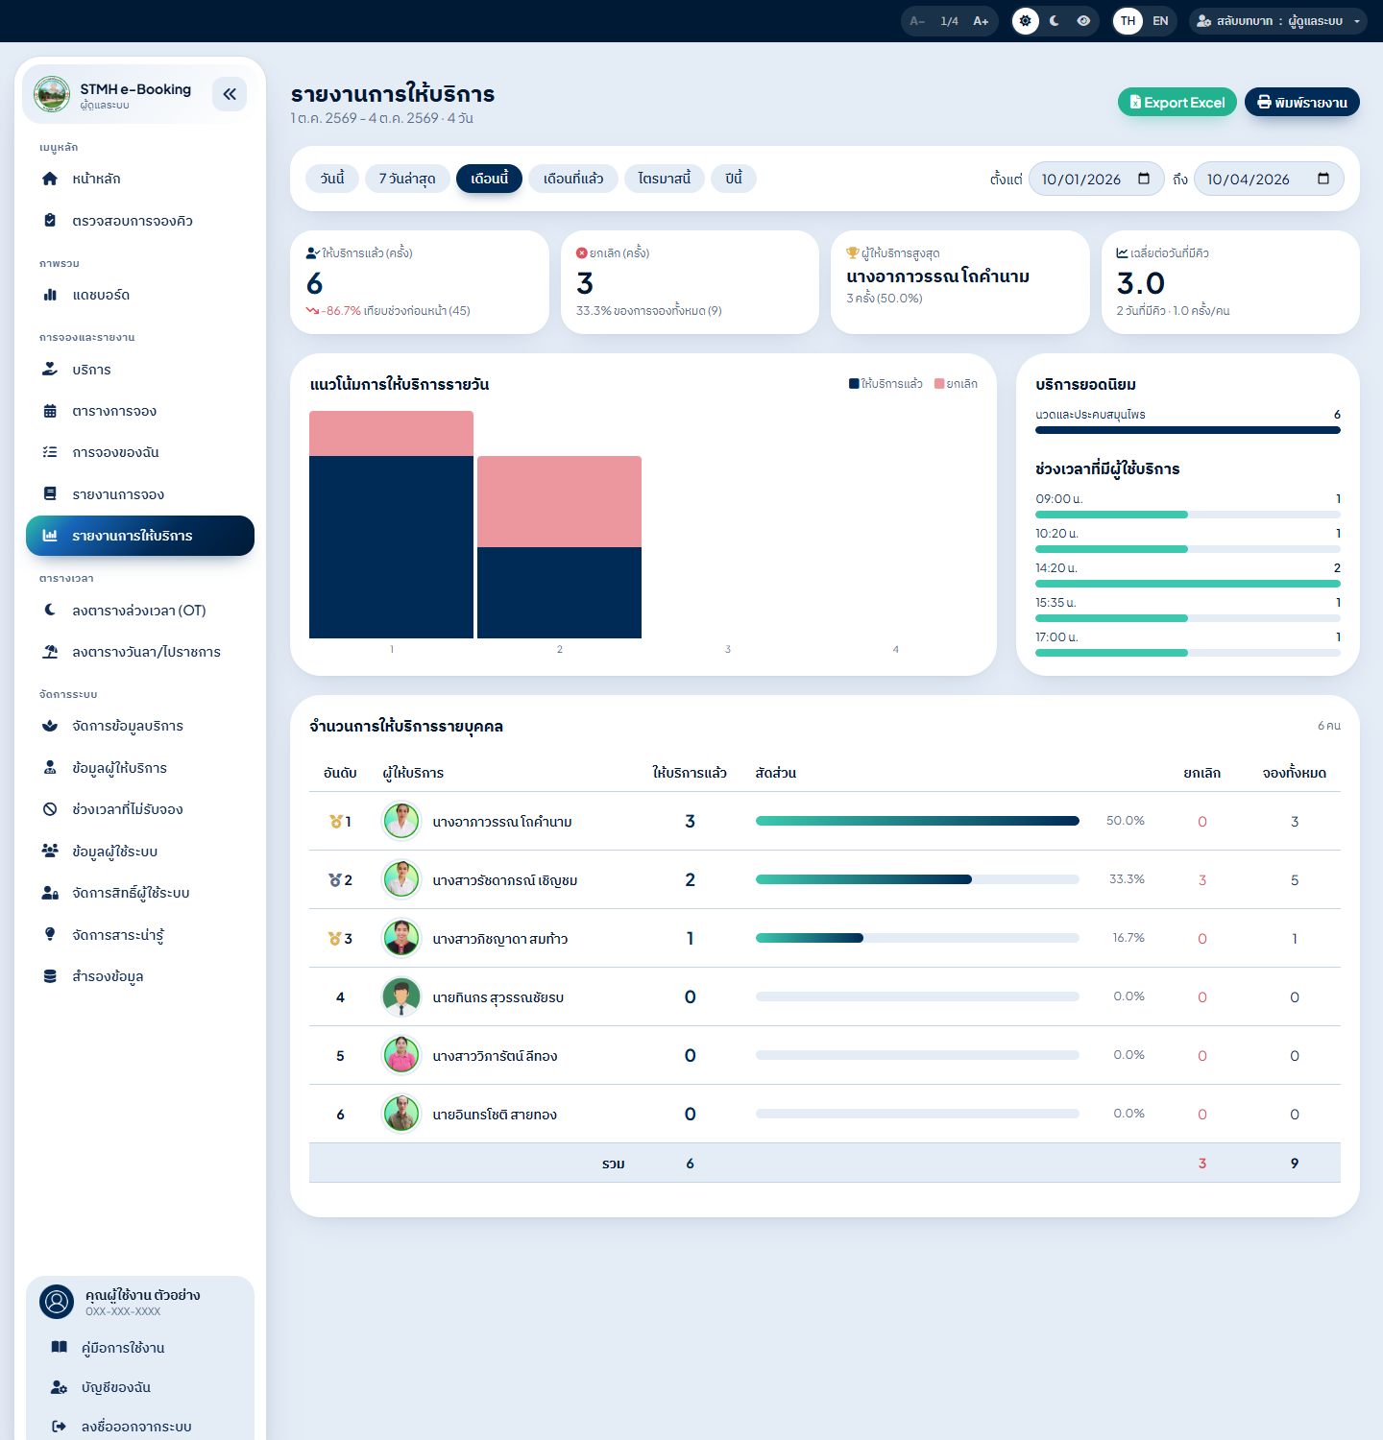Click the ตรวจสอบการจองคิว clipboard icon
The width and height of the screenshot is (1383, 1440).
(50, 221)
